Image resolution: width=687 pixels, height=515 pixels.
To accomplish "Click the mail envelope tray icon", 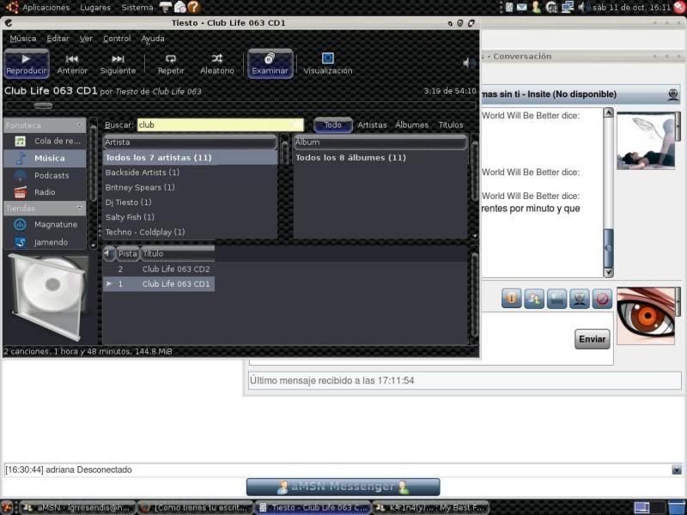I will 522,7.
